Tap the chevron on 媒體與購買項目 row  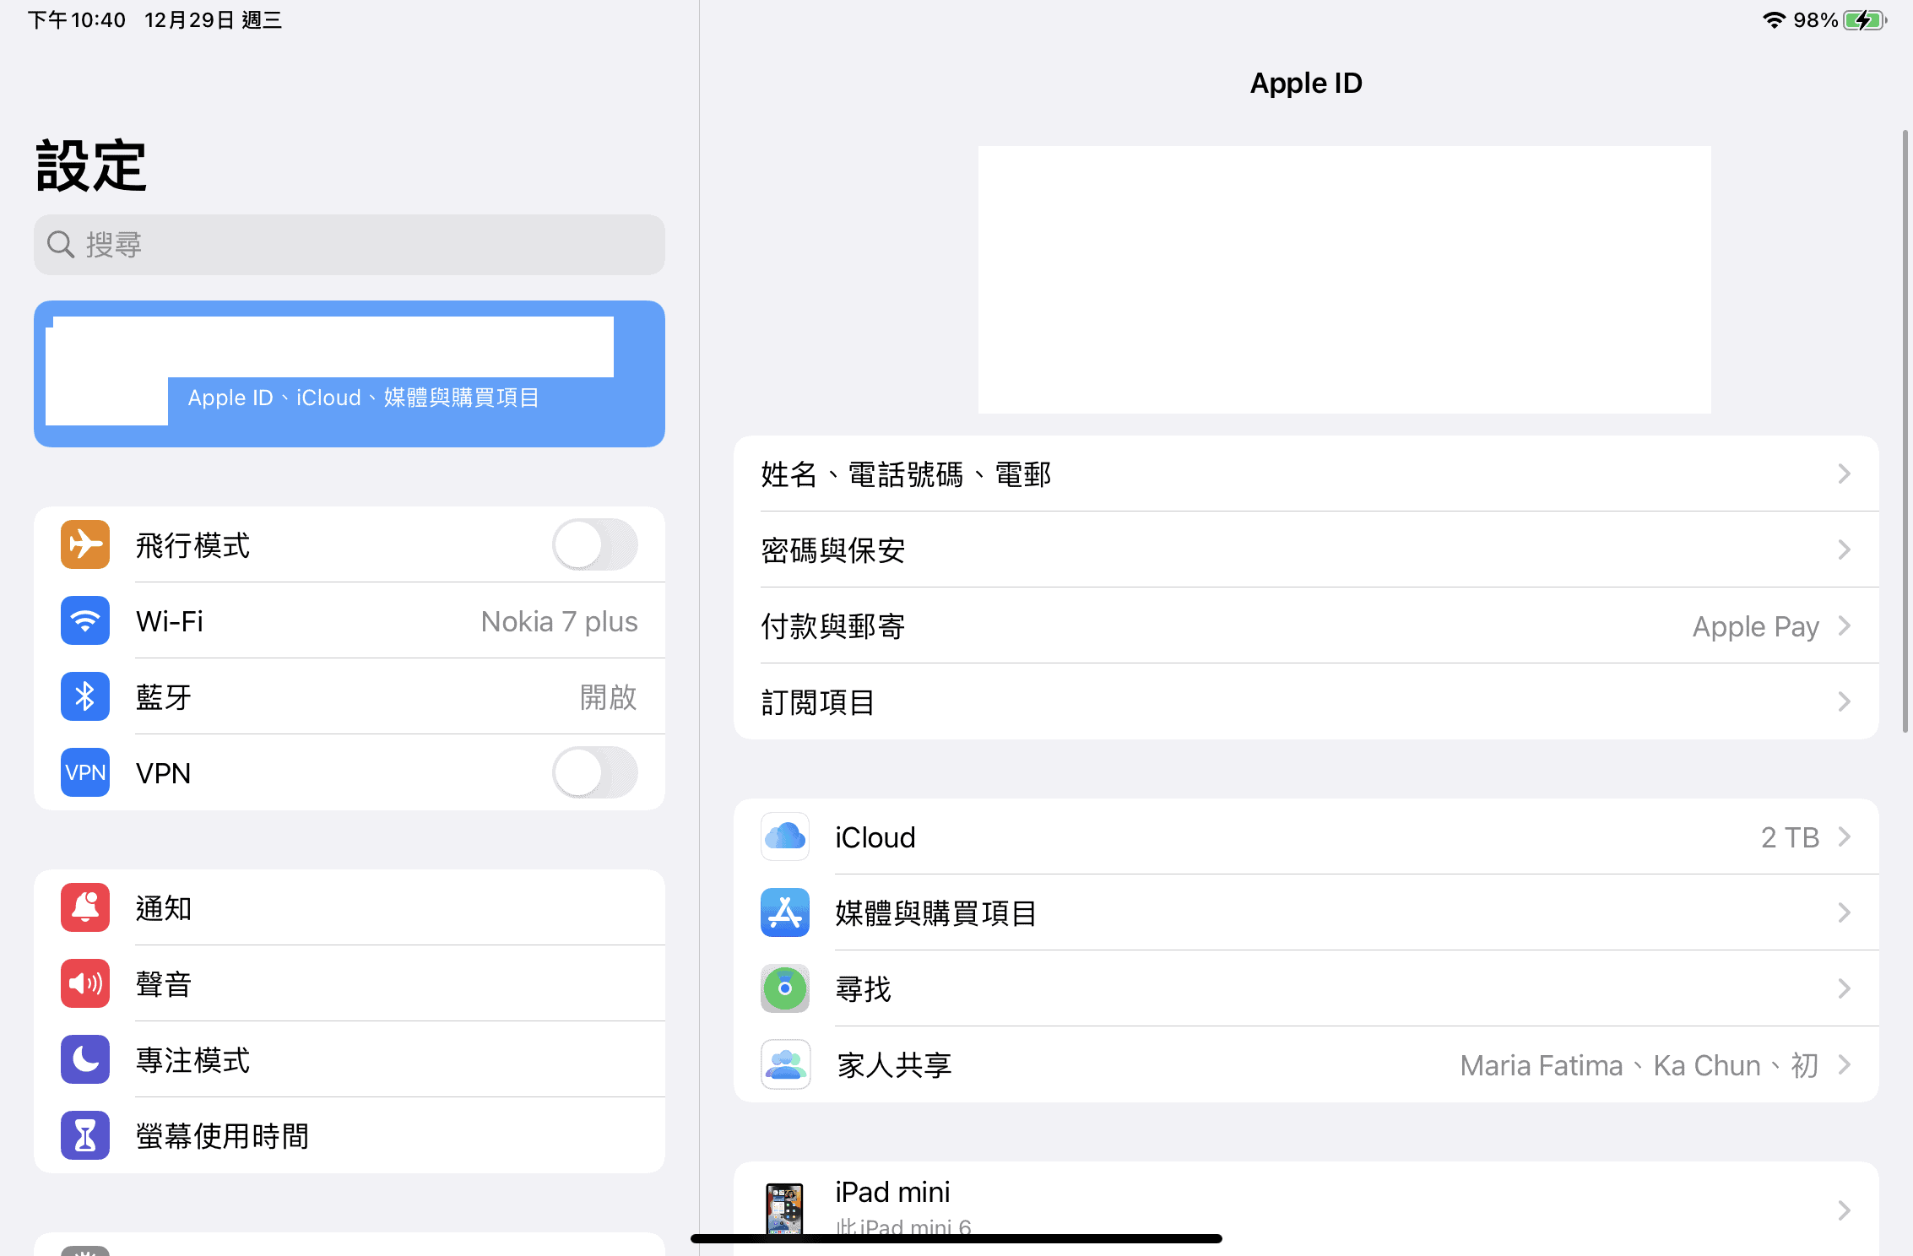(1845, 912)
